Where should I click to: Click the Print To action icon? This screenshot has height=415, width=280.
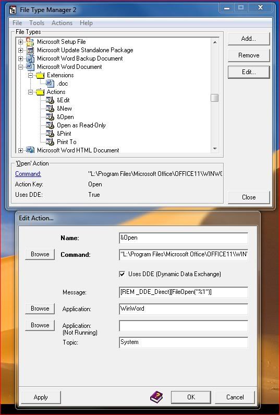[x=50, y=142]
